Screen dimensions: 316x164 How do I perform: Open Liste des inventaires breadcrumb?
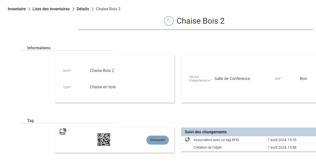pos(51,9)
